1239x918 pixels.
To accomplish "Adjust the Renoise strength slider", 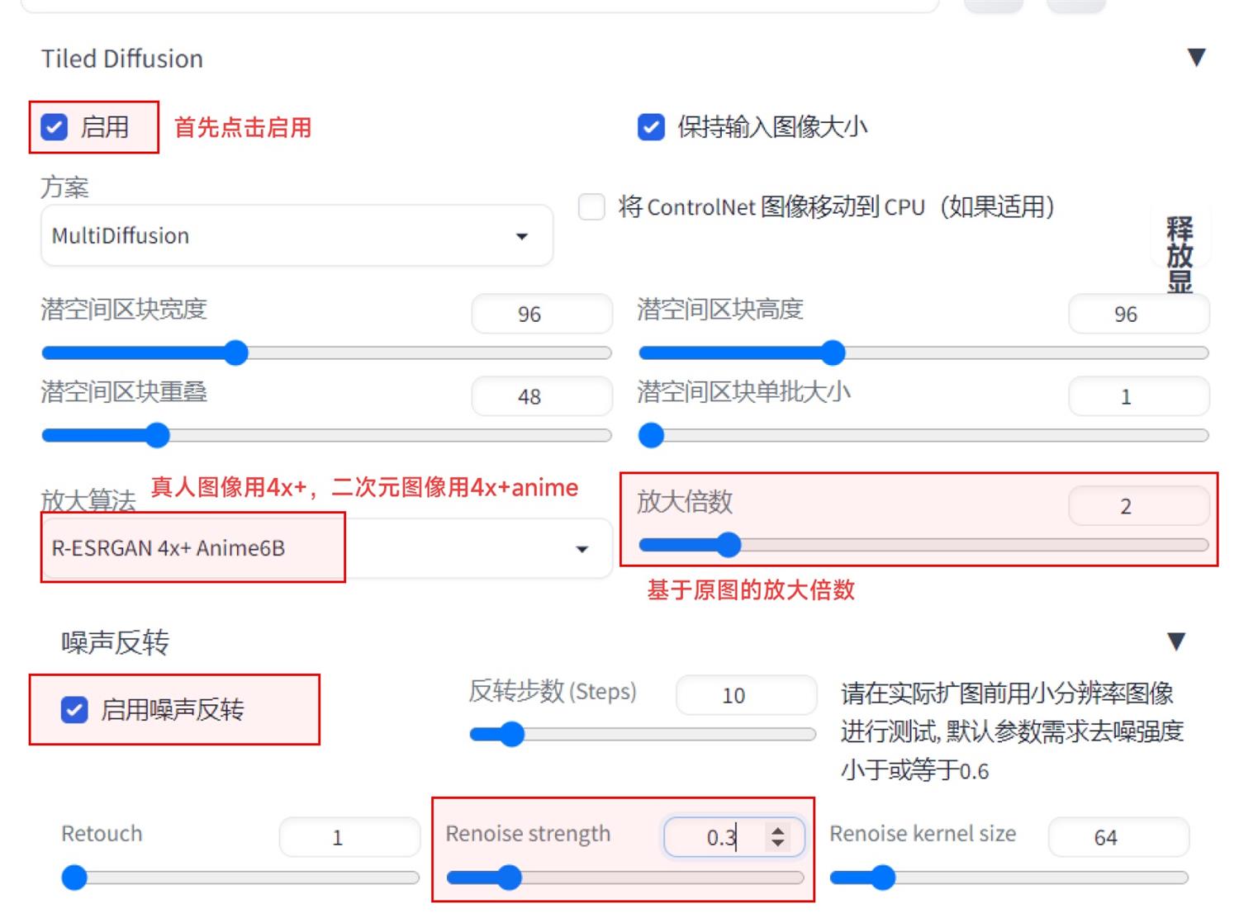I will (625, 878).
